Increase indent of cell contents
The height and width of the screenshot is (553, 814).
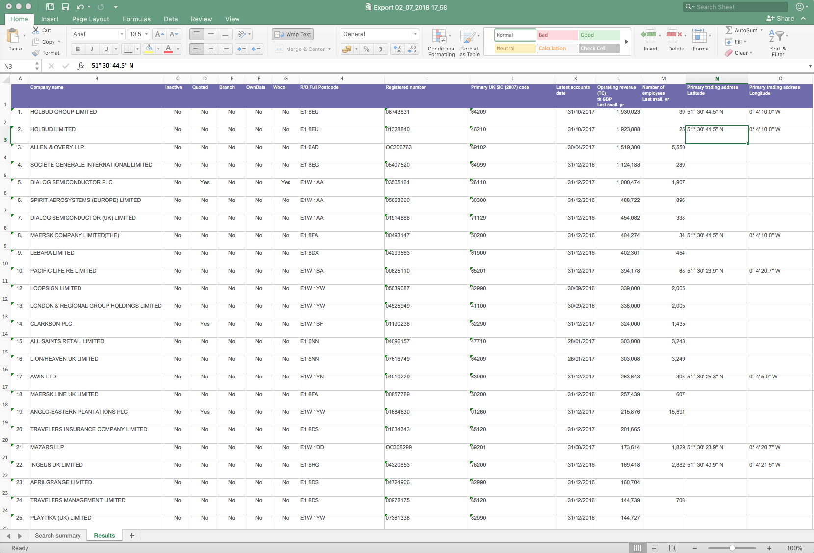point(256,49)
